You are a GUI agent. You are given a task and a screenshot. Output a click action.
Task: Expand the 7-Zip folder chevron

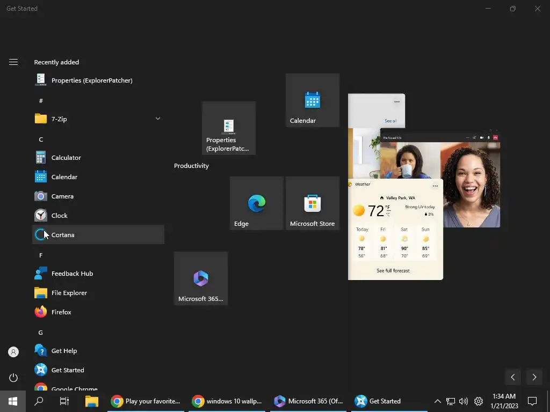(x=158, y=119)
